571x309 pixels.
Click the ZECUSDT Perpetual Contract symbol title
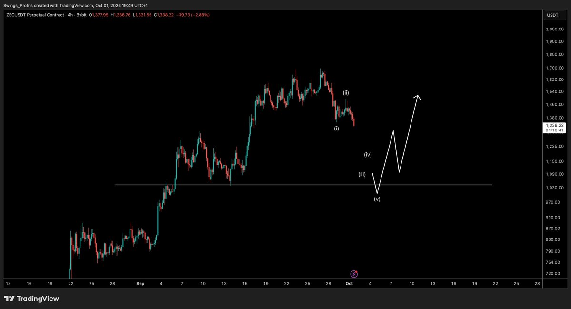tap(35, 15)
